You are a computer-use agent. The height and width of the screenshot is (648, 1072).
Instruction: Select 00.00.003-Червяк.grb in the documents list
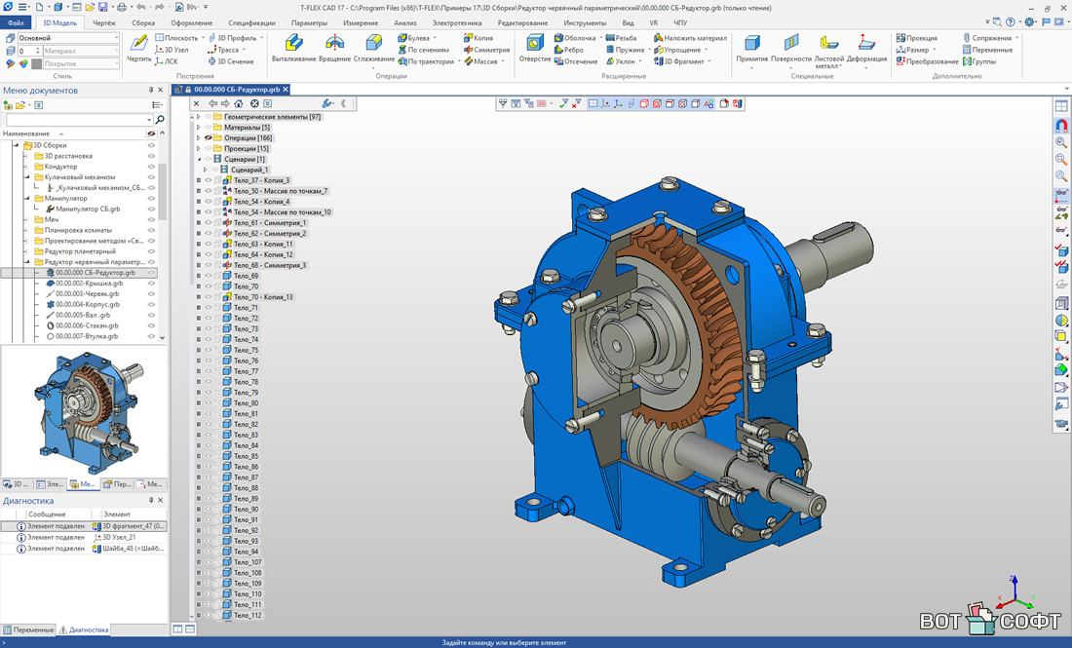click(87, 294)
